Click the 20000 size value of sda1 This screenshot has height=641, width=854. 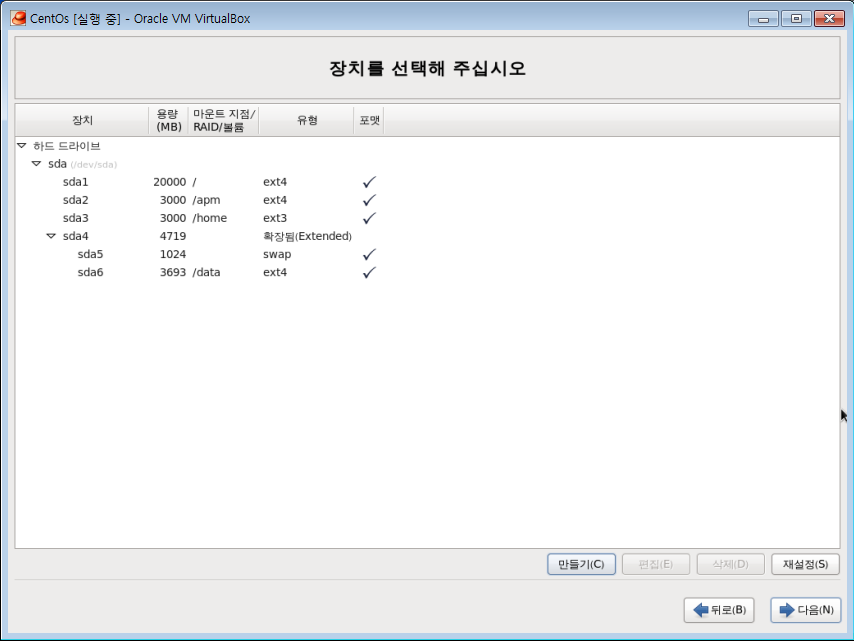click(170, 182)
